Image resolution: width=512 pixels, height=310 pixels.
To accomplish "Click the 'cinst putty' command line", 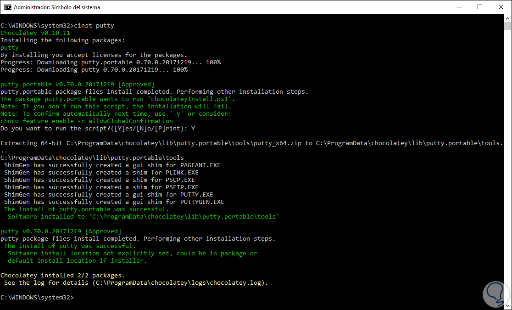I will [x=57, y=26].
